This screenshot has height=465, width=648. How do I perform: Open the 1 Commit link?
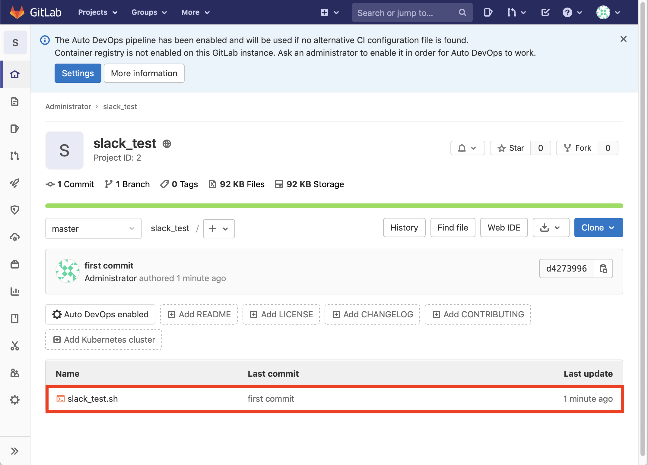pos(70,184)
